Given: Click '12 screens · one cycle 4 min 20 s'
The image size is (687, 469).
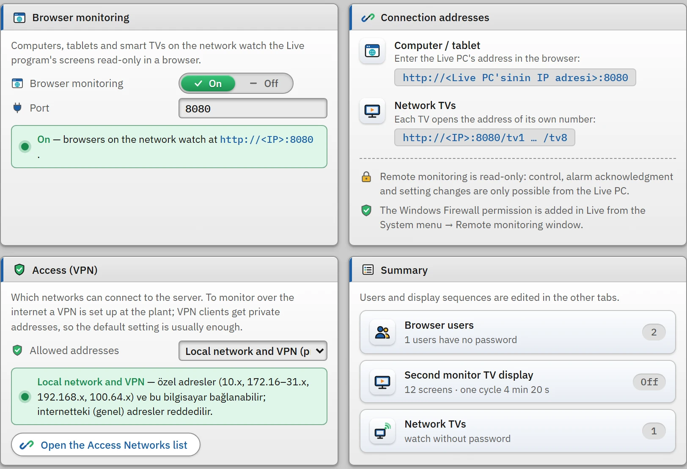Looking at the screenshot, I should point(477,390).
